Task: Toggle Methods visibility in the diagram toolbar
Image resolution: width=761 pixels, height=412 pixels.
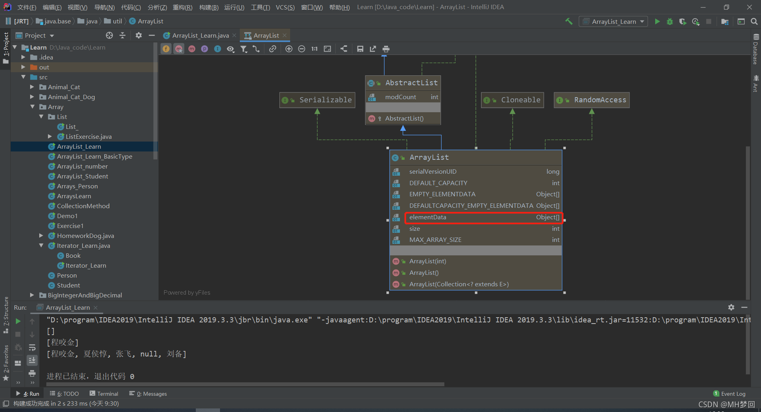Action: click(192, 49)
